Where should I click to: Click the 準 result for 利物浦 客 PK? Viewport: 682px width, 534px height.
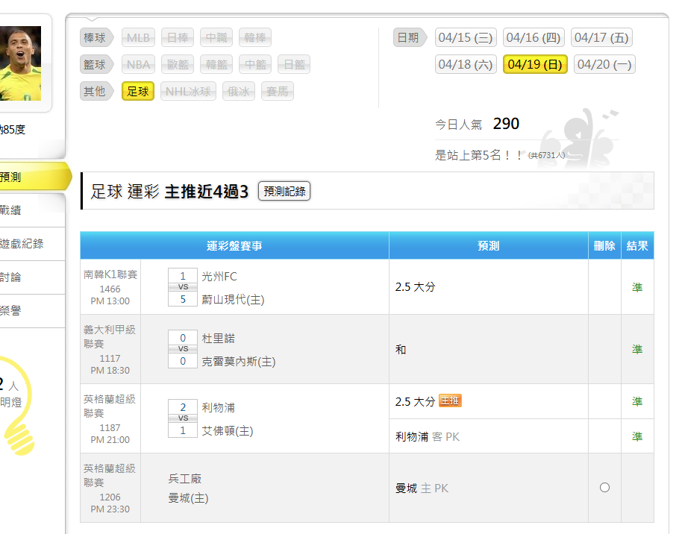point(637,436)
